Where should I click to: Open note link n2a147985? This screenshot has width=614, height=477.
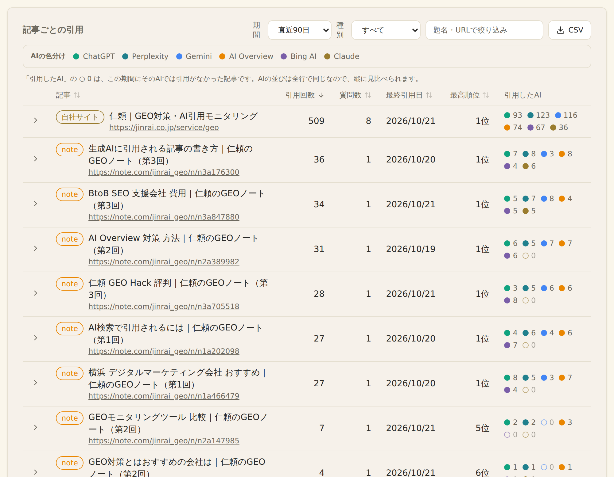pos(164,441)
